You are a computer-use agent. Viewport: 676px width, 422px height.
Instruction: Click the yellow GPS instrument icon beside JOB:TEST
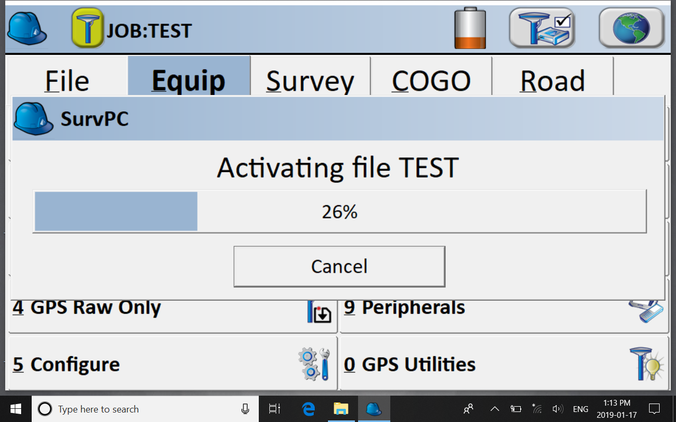click(x=87, y=28)
